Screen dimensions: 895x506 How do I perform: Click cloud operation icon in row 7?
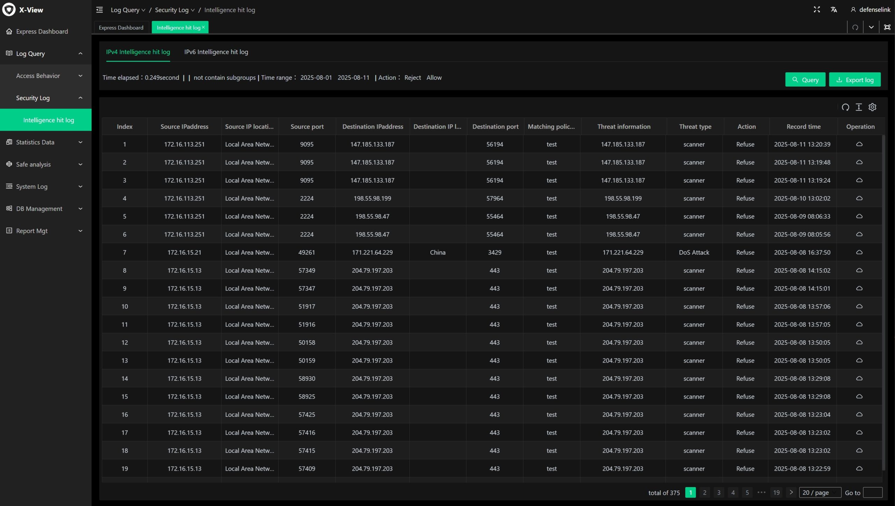[859, 252]
